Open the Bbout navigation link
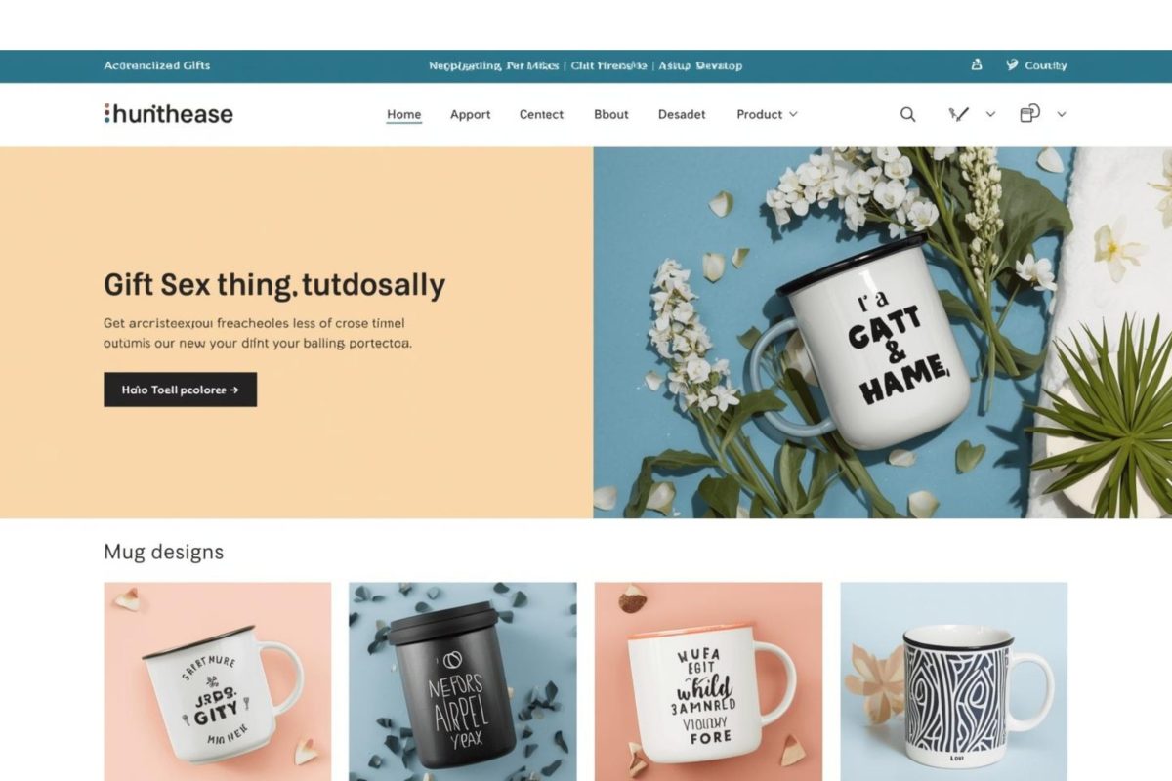Image resolution: width=1172 pixels, height=781 pixels. 611,114
